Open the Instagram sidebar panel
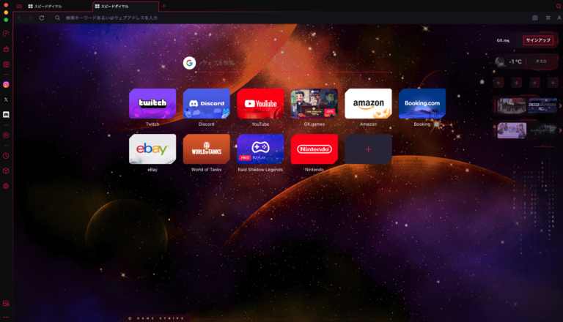The height and width of the screenshot is (322, 563). click(6, 85)
